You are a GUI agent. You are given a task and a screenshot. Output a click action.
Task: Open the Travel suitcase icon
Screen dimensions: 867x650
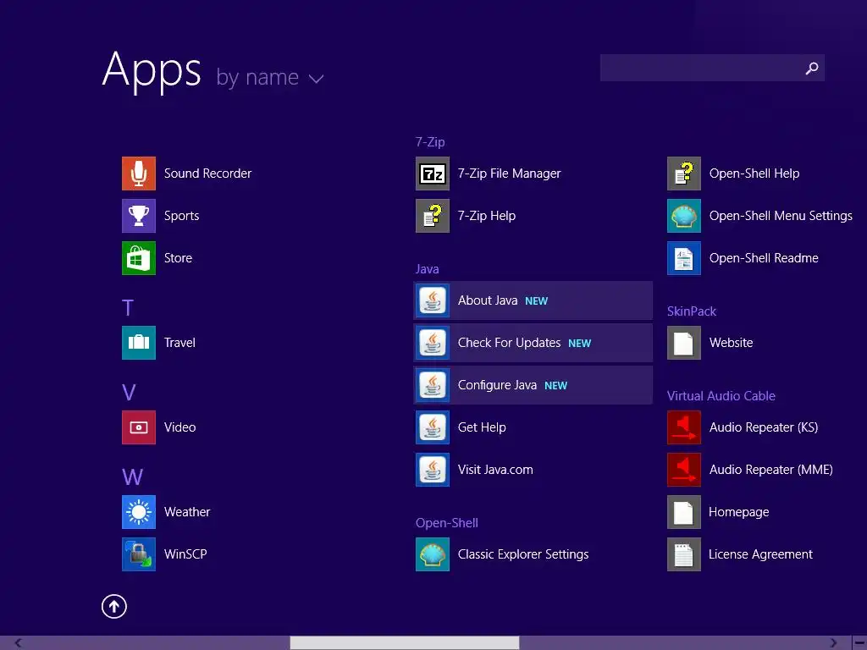click(139, 343)
